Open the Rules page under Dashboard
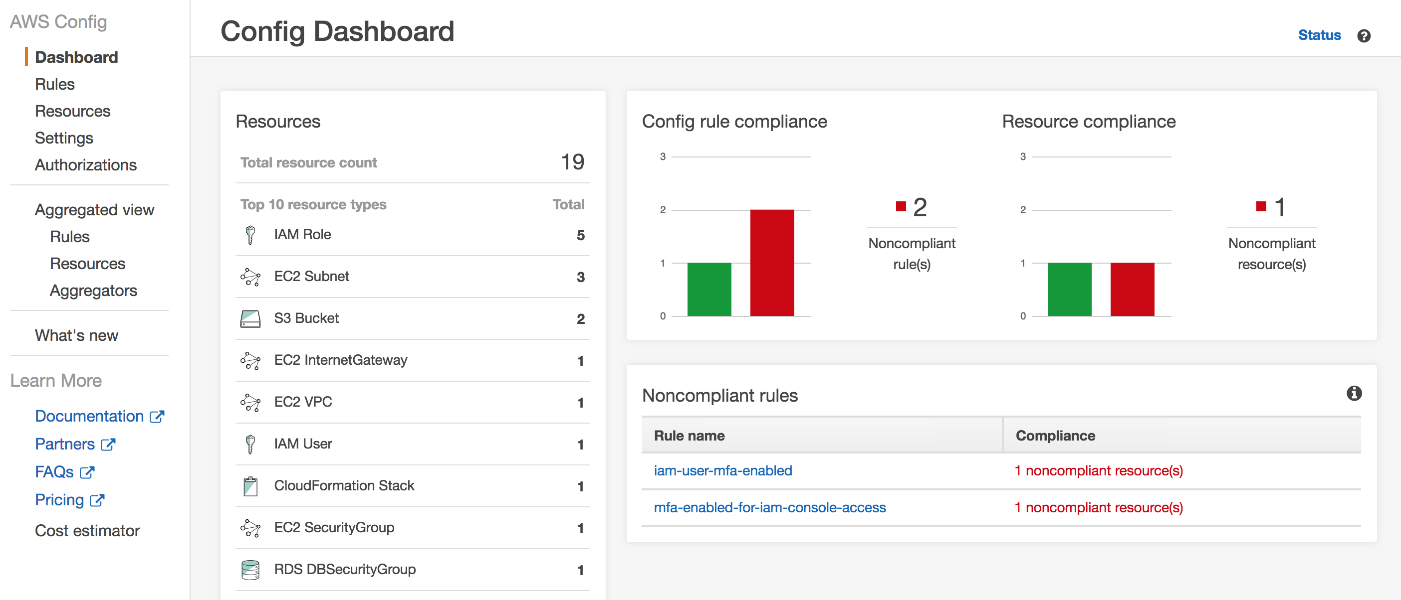Screen dimensions: 1401x600 pos(54,84)
